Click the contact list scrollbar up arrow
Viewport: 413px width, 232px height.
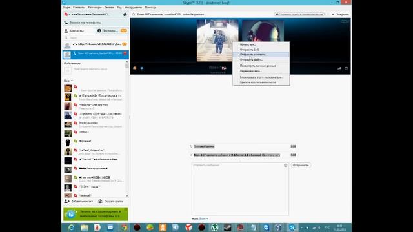pyautogui.click(x=127, y=62)
